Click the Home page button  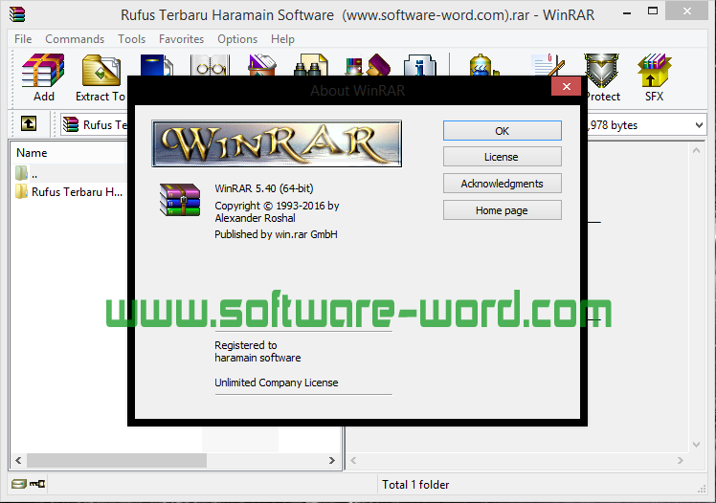pyautogui.click(x=503, y=210)
